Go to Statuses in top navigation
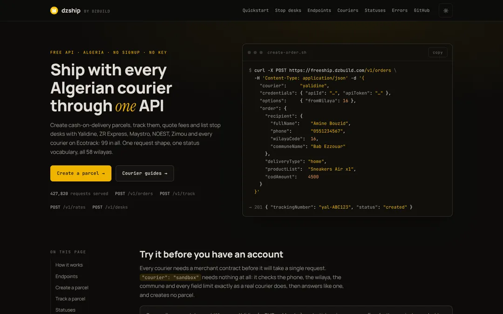Screen dimensions: 503x314 [375, 11]
